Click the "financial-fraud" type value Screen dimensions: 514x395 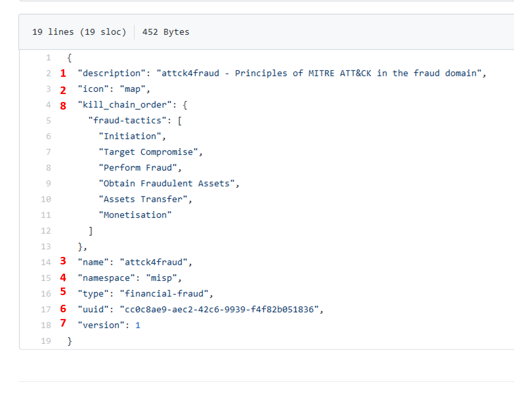(164, 294)
